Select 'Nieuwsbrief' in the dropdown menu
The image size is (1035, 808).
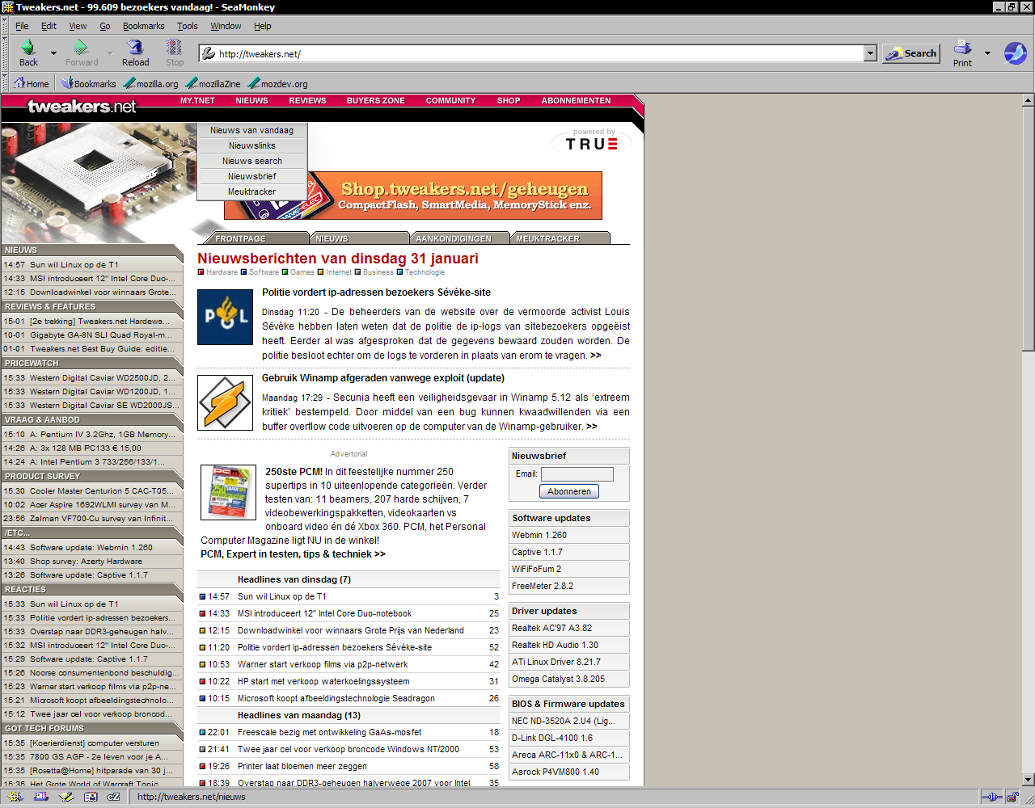(251, 176)
